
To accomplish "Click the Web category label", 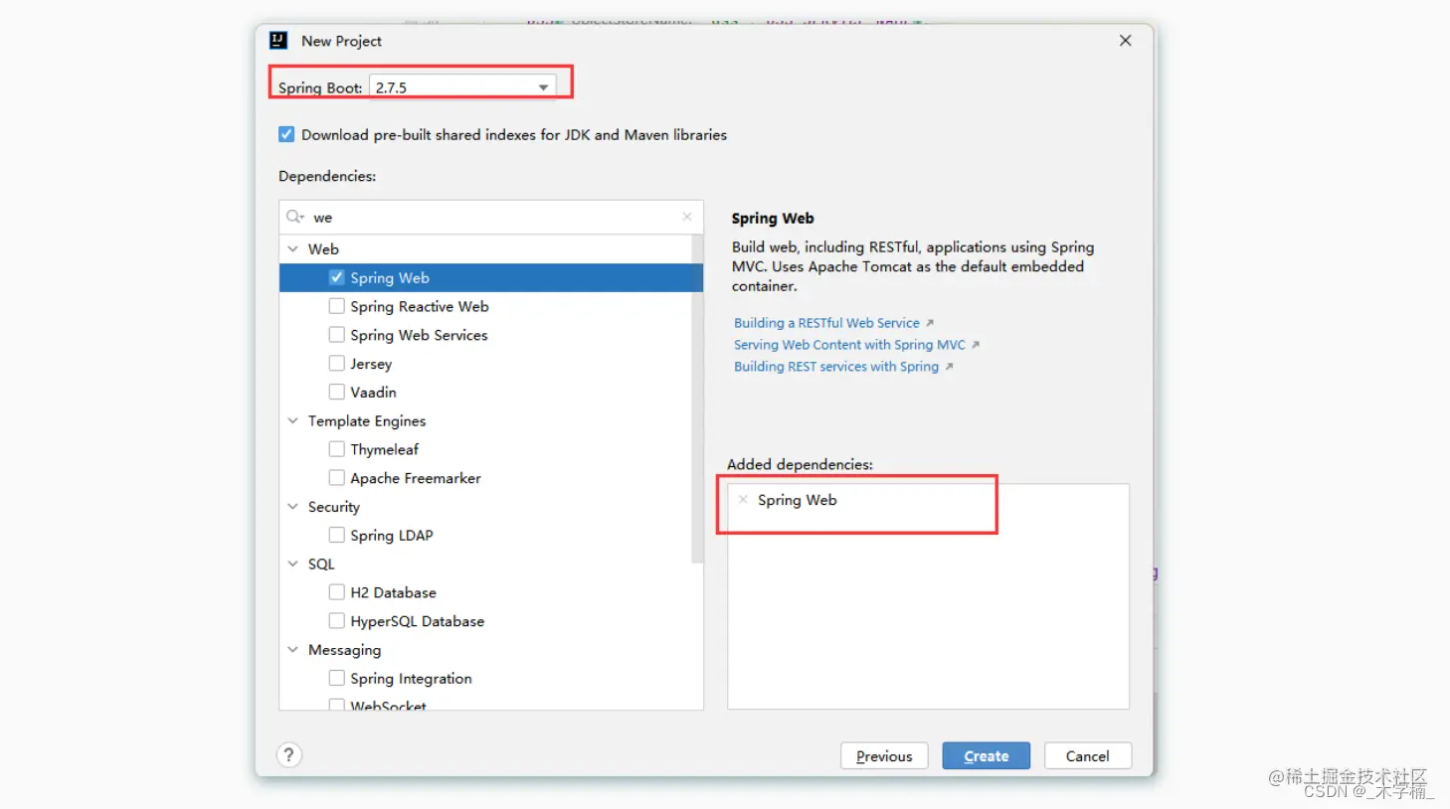I will click(x=323, y=248).
